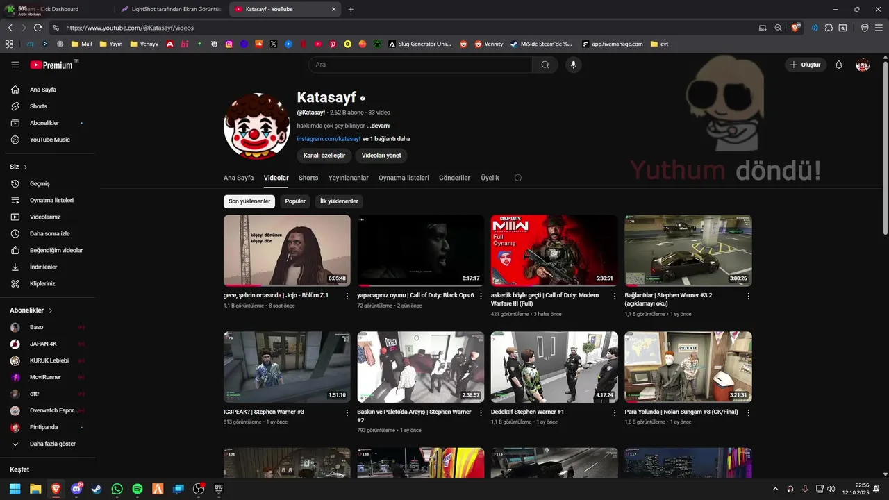Expand the Siz section chevron
The height and width of the screenshot is (500, 889).
click(26, 167)
